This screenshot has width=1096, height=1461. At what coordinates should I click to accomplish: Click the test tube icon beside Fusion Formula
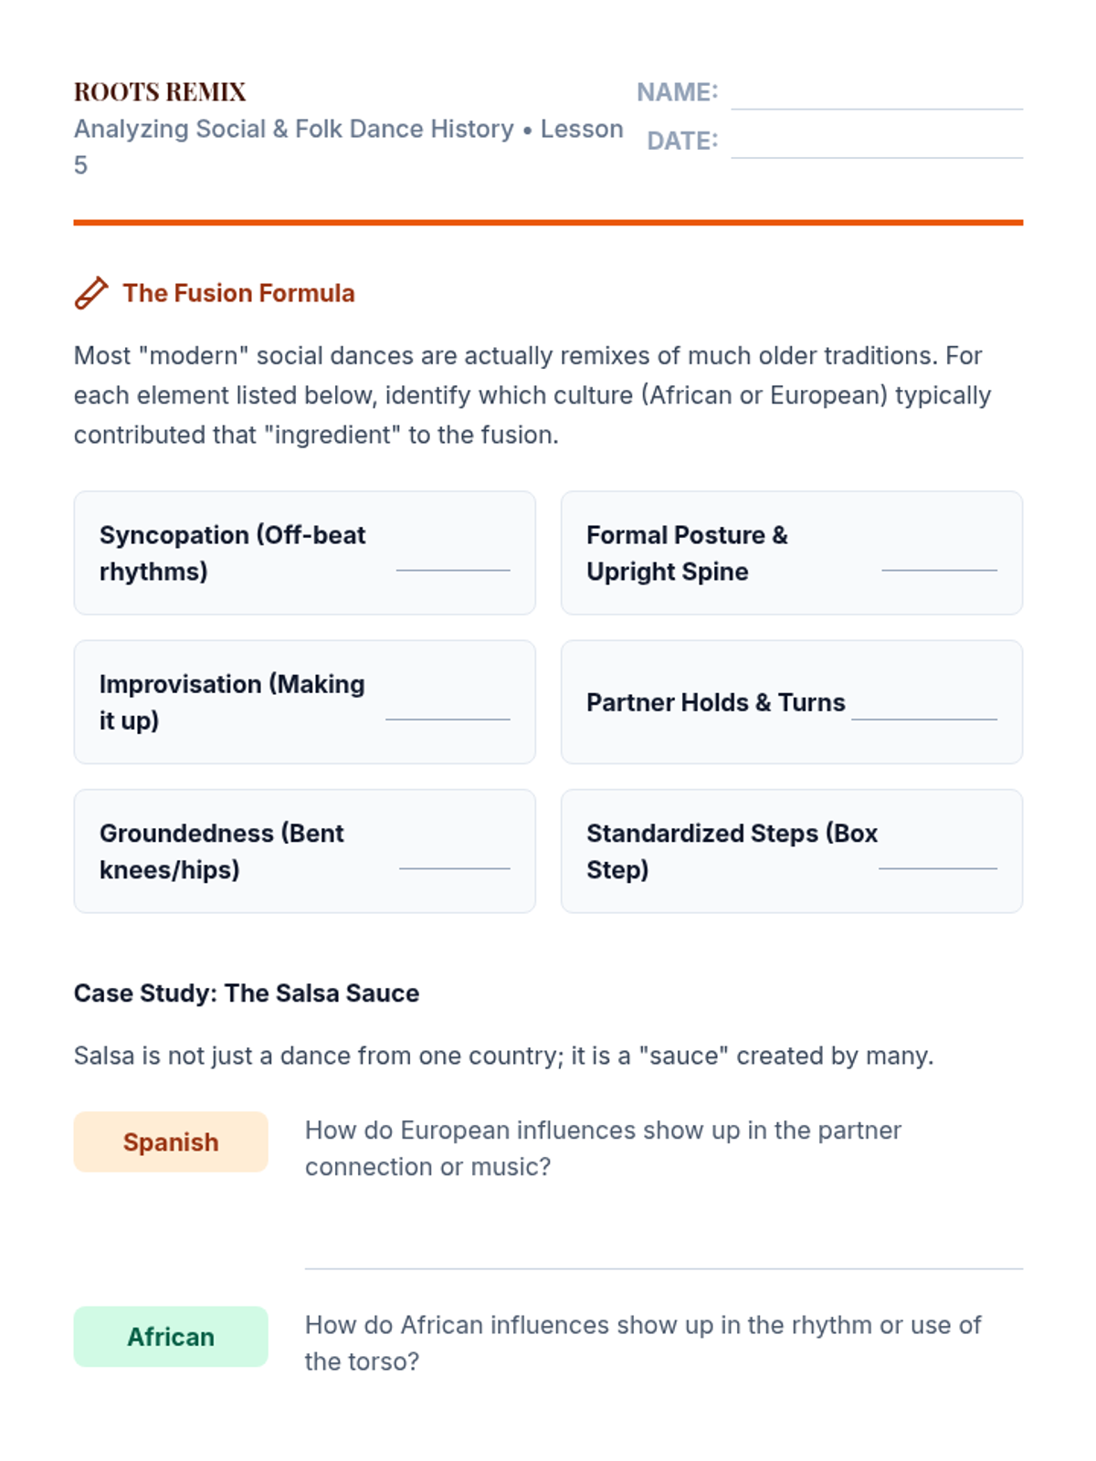click(91, 293)
